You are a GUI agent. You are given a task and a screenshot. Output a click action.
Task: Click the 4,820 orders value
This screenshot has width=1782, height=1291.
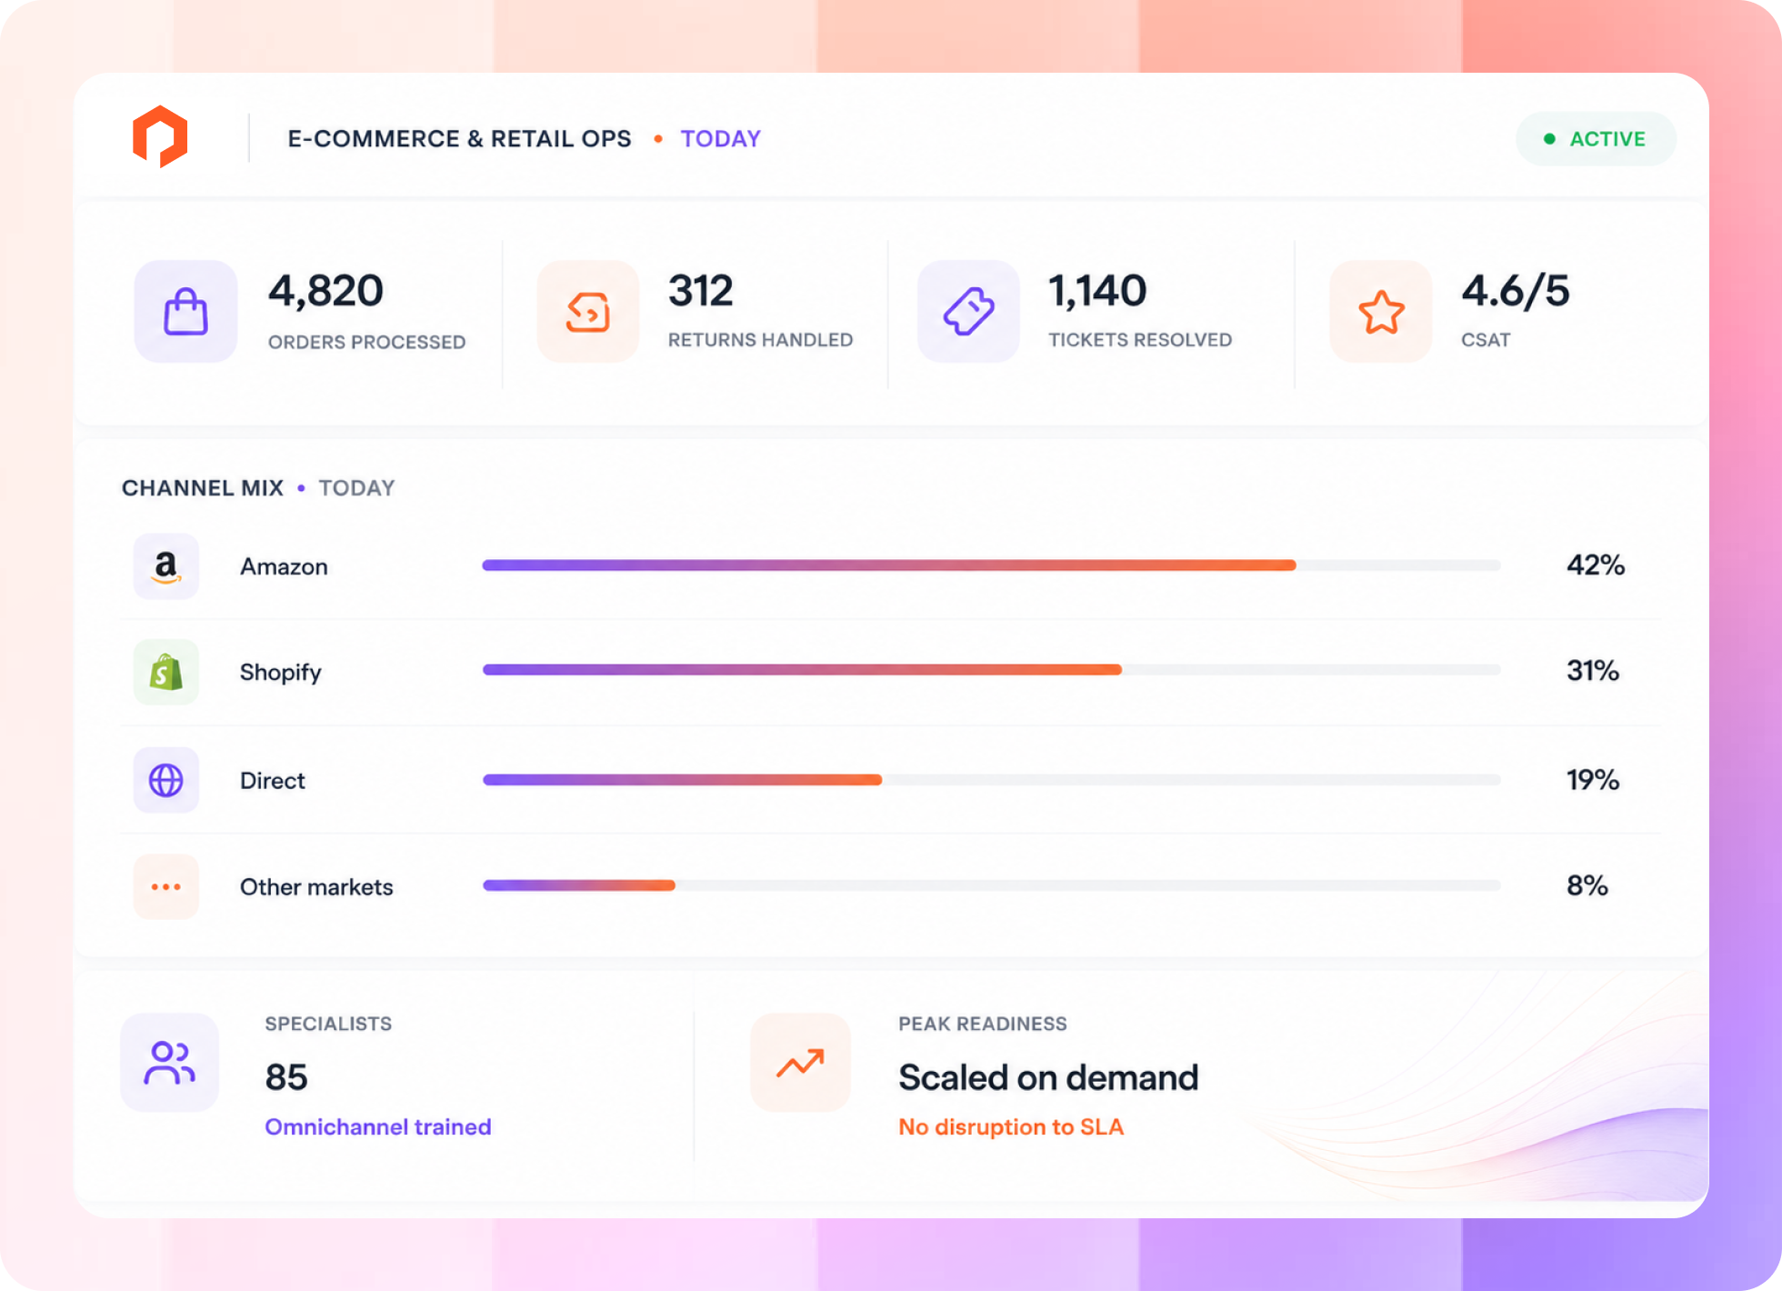point(325,291)
